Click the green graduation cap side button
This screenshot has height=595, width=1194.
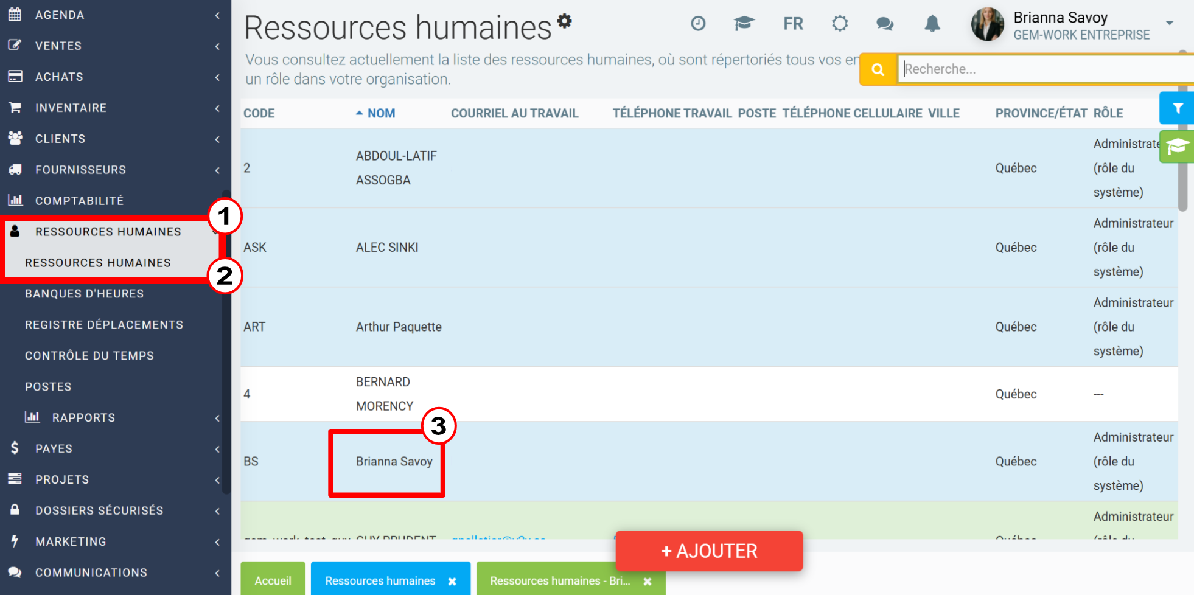[1177, 147]
